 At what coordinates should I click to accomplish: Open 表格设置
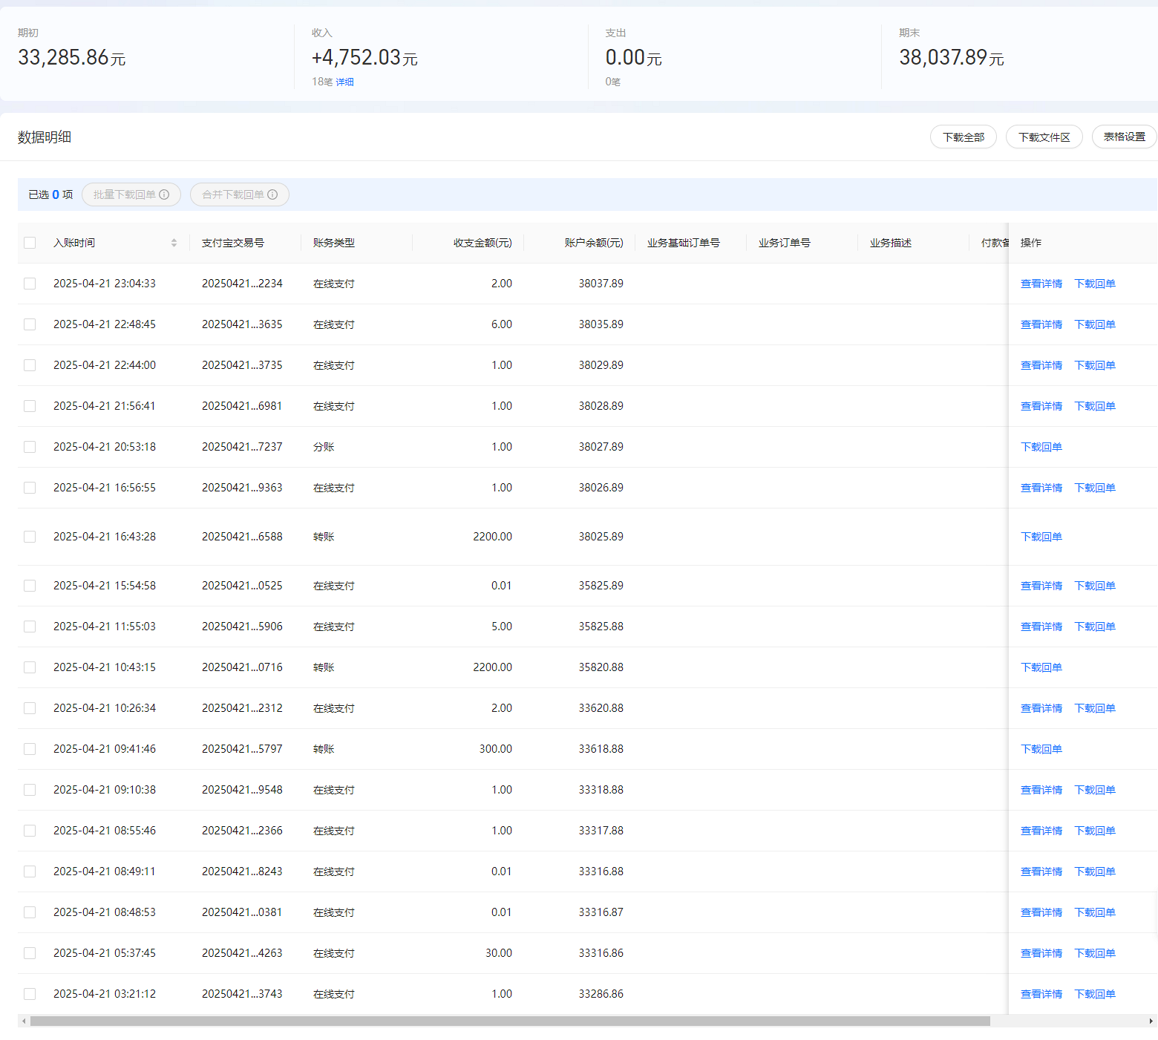tap(1125, 137)
